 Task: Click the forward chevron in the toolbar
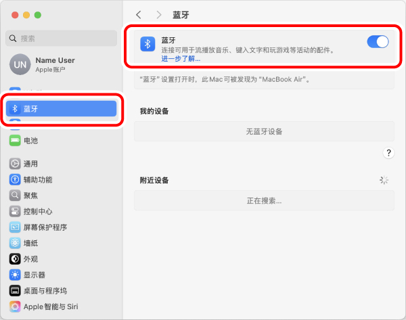(x=159, y=14)
